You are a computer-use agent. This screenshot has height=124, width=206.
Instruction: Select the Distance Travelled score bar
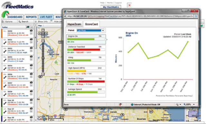pyautogui.click(x=86, y=50)
